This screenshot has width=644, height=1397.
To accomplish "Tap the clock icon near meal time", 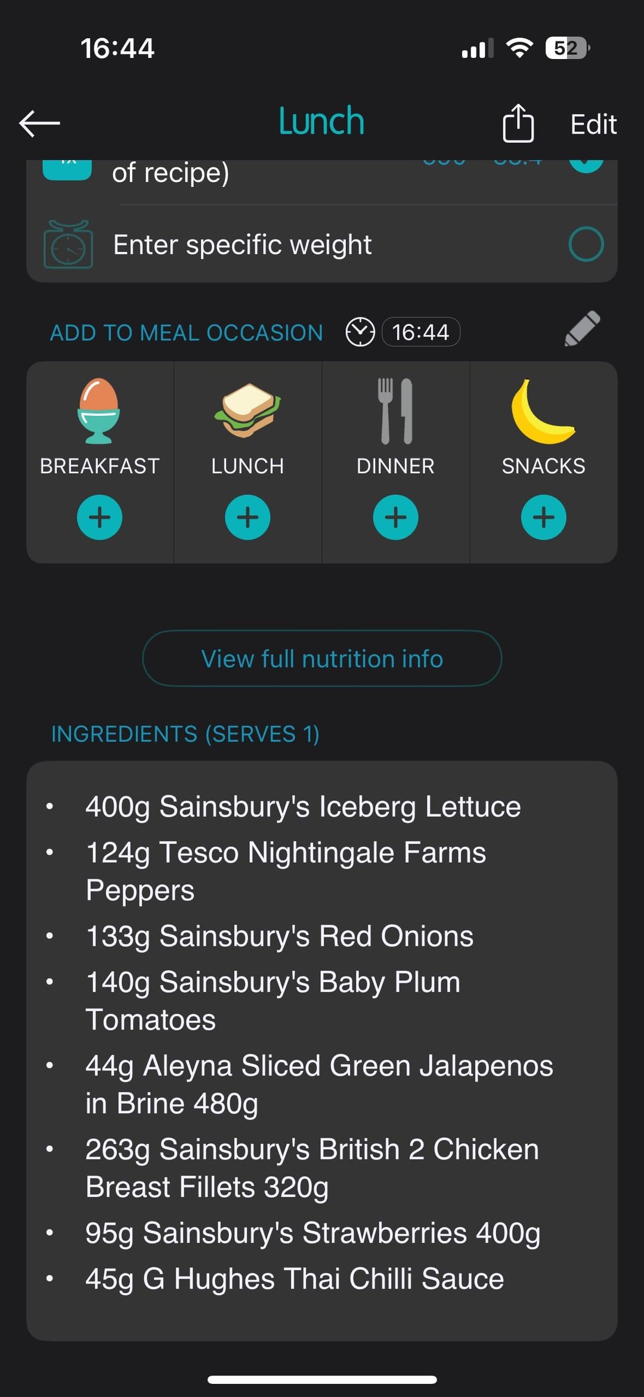I will coord(360,332).
